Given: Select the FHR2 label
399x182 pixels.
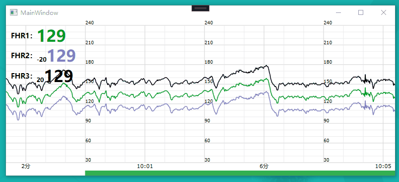Looking at the screenshot, I should pos(22,56).
